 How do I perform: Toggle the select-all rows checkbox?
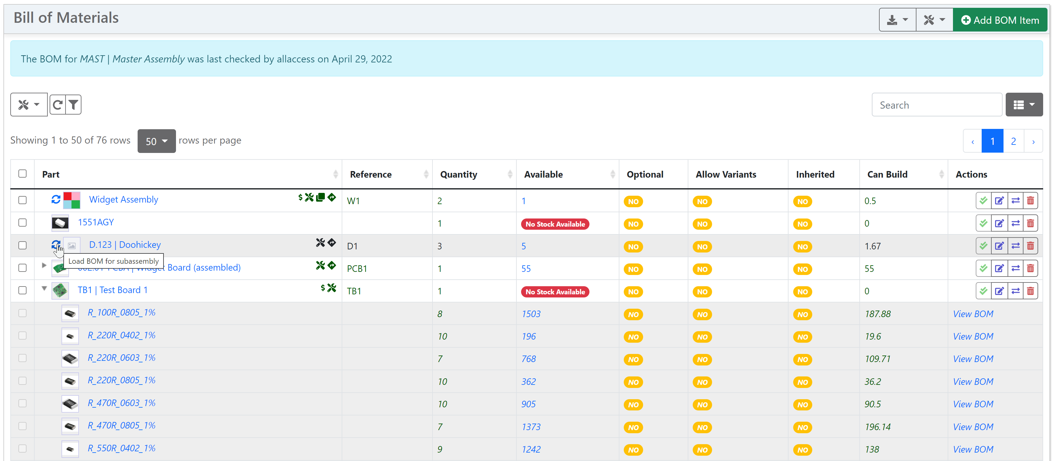pyautogui.click(x=22, y=174)
